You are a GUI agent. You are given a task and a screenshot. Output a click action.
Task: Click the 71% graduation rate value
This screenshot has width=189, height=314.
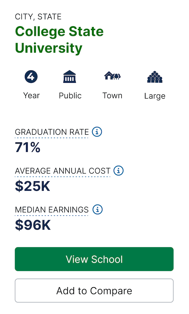coord(28,147)
